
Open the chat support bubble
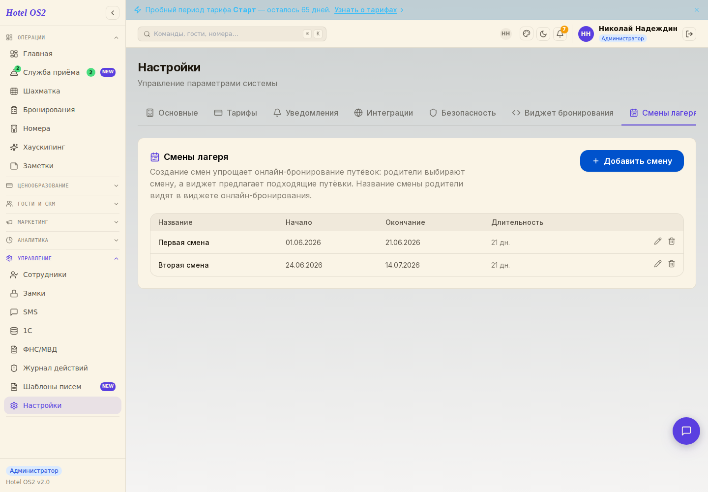686,431
